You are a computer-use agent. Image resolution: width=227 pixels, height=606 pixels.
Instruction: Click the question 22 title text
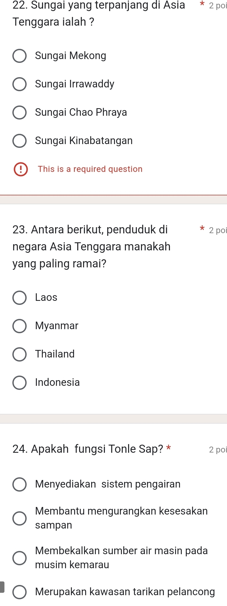[99, 13]
